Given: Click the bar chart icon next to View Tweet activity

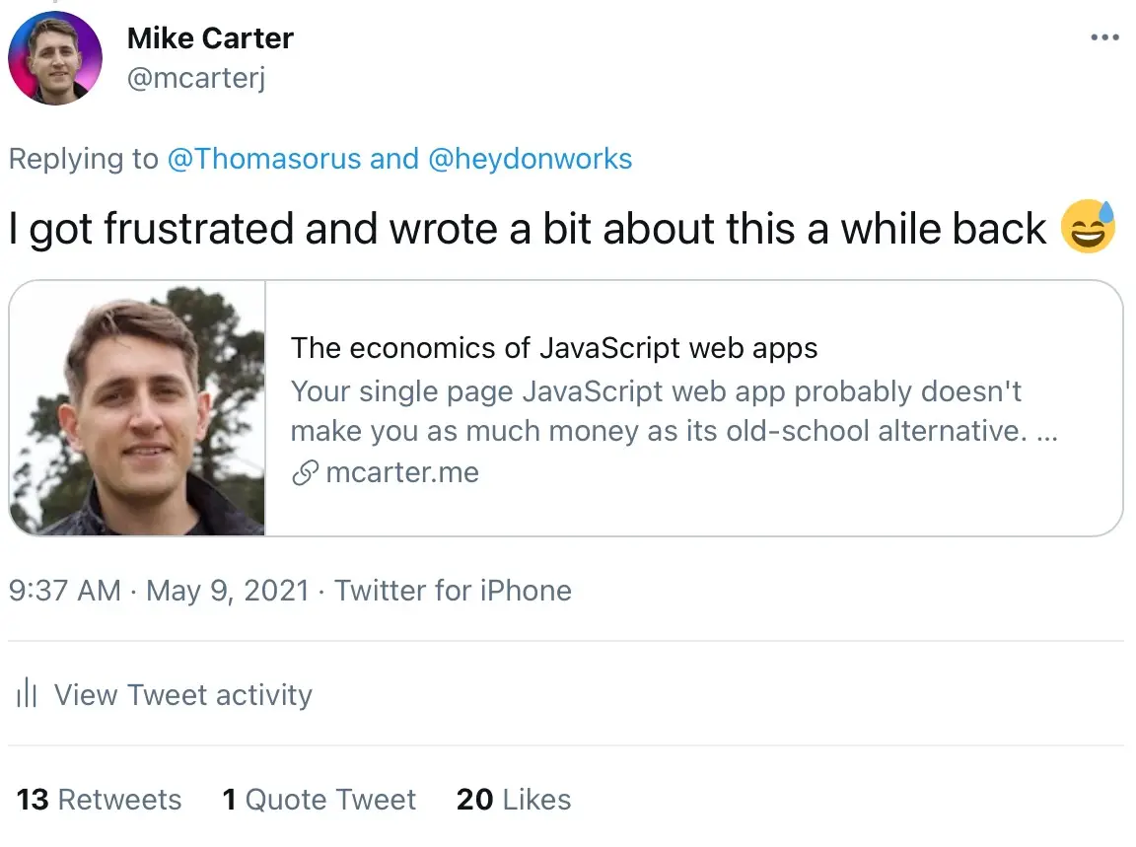Looking at the screenshot, I should pyautogui.click(x=25, y=694).
